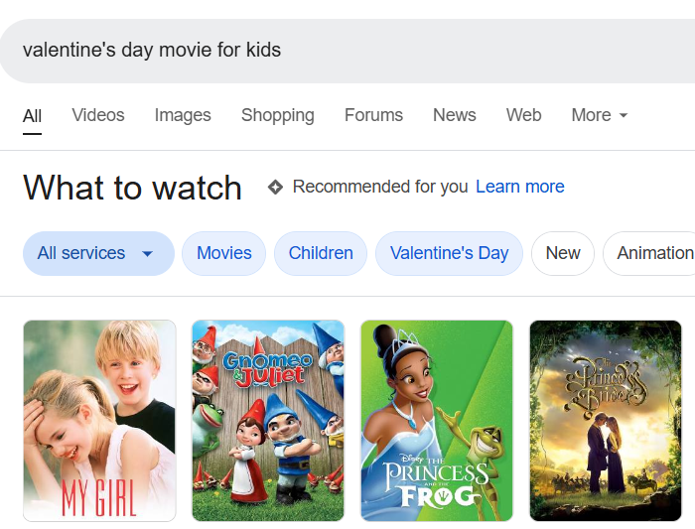This screenshot has width=695, height=529.
Task: Toggle the Movies filter chip
Action: pyautogui.click(x=223, y=253)
